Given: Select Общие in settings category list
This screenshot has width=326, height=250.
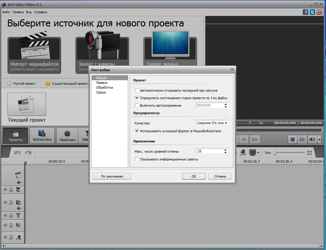Looking at the screenshot, I should click(110, 78).
